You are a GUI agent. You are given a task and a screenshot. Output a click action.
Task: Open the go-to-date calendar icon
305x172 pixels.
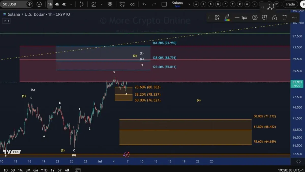click(78, 170)
